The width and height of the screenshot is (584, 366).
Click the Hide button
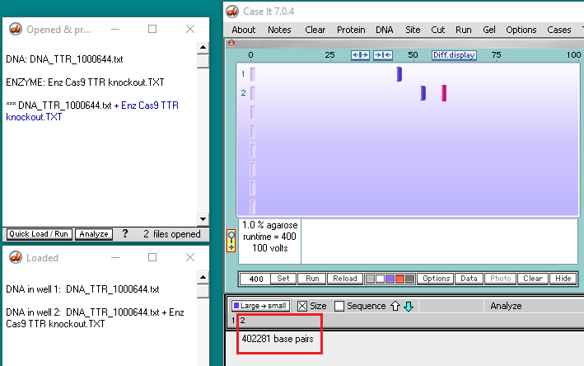pos(563,279)
